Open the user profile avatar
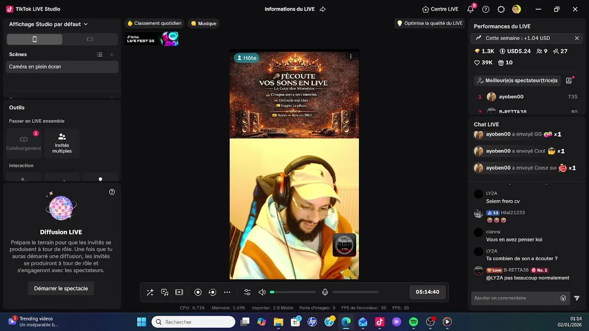This screenshot has width=589, height=331. [517, 9]
